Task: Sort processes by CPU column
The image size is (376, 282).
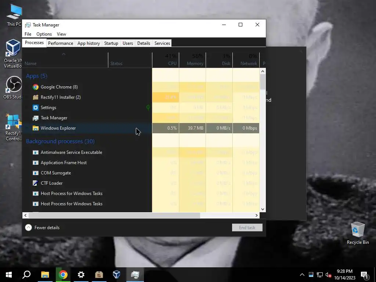Action: 166,60
